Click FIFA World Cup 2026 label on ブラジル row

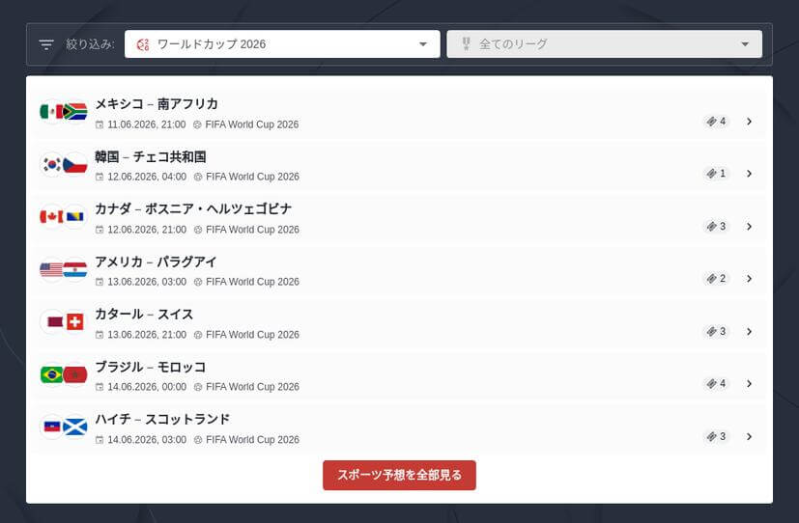coord(252,387)
